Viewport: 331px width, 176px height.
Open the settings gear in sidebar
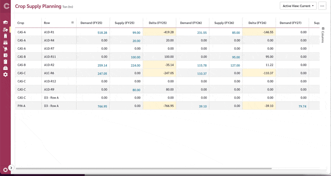point(5,75)
